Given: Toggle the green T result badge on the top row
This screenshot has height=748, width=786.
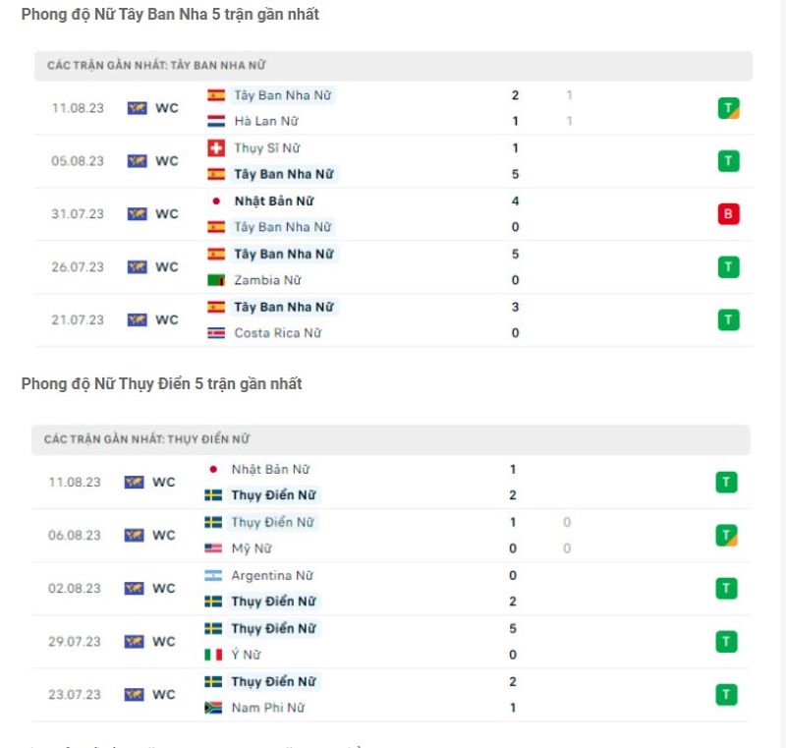Looking at the screenshot, I should [x=727, y=107].
